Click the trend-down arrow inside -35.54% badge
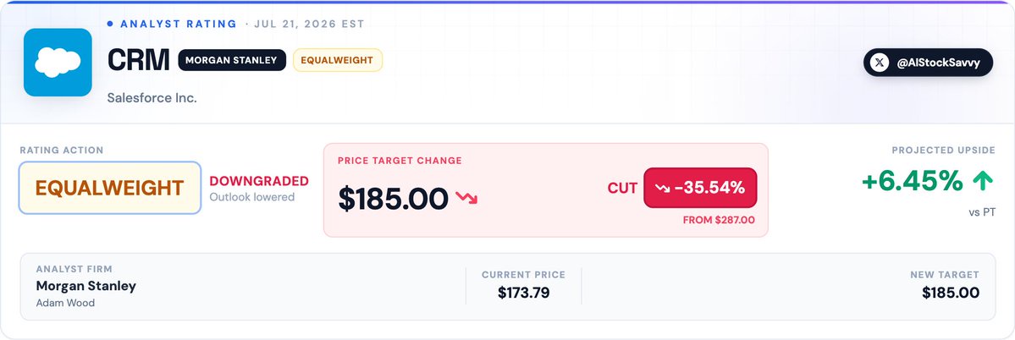The image size is (1015, 340). (662, 188)
